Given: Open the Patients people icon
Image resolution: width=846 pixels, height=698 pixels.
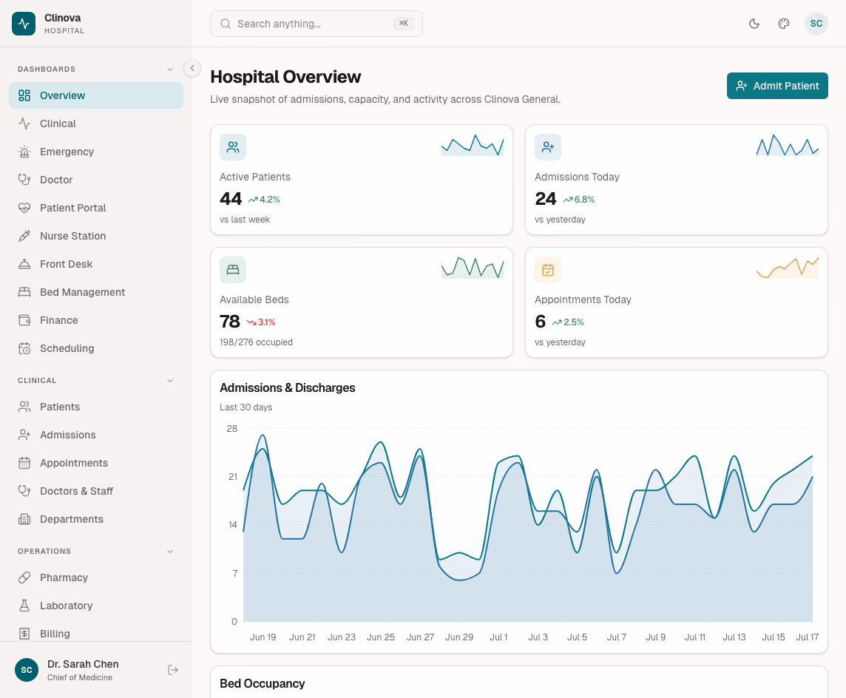Looking at the screenshot, I should click(x=24, y=407).
